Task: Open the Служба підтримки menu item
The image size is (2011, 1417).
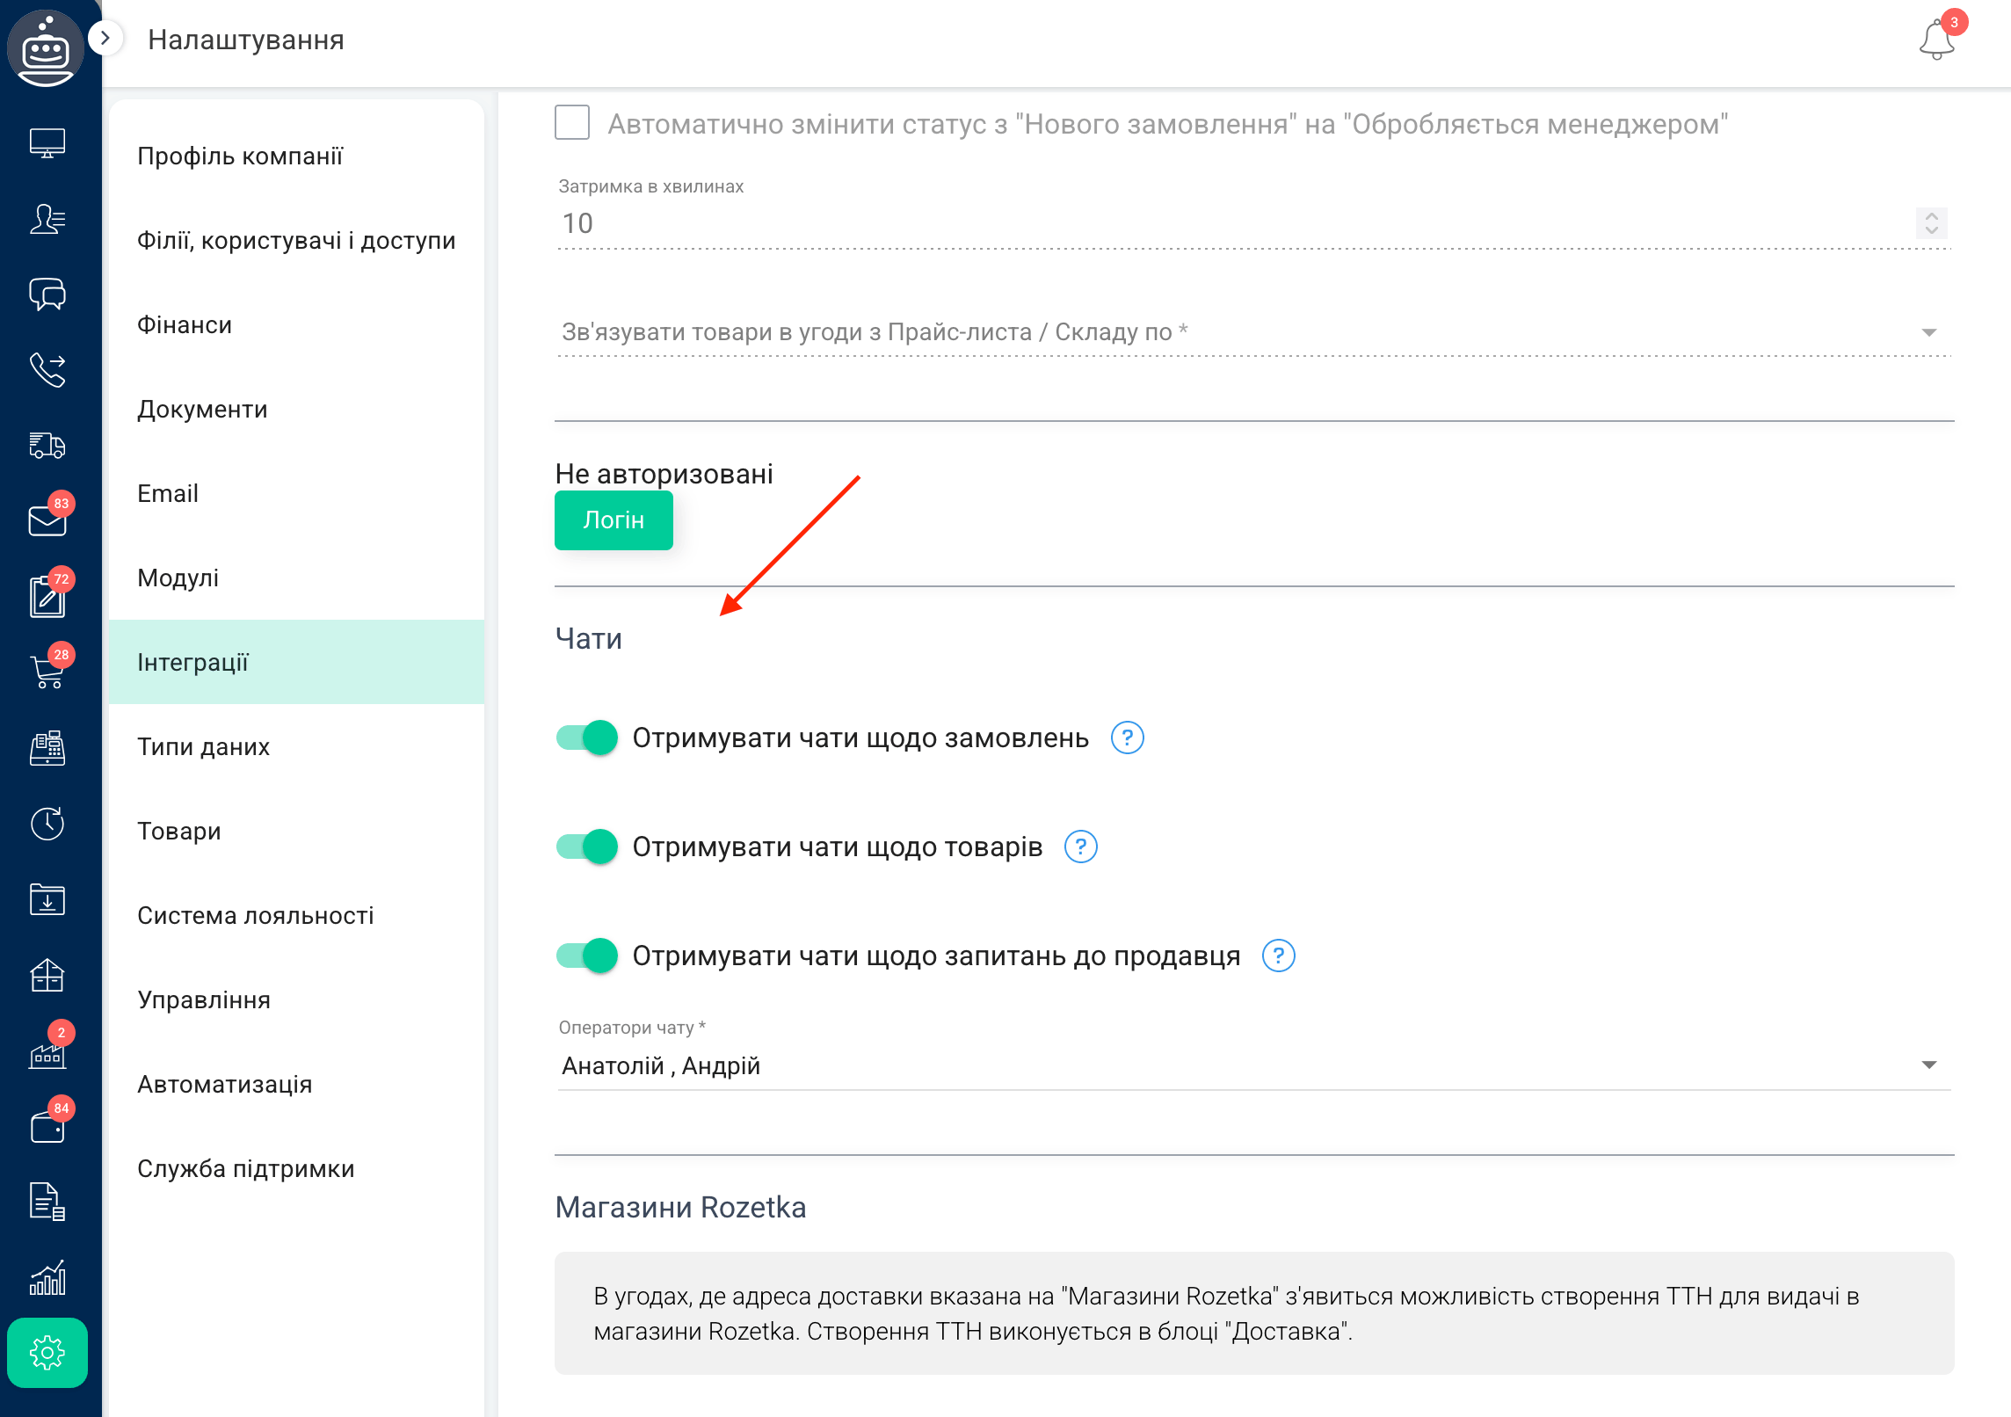Action: 245,1168
